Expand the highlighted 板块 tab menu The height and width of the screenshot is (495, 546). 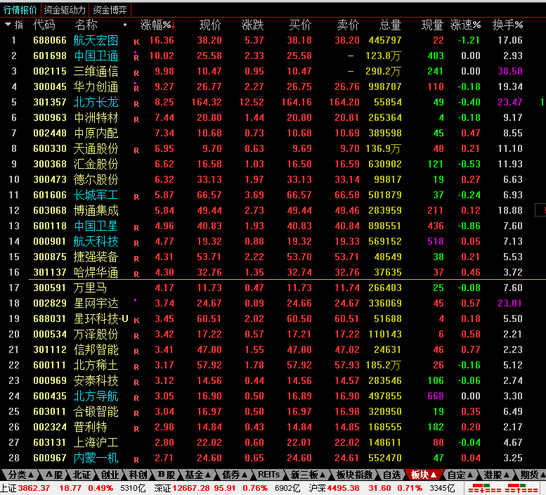coord(434,475)
